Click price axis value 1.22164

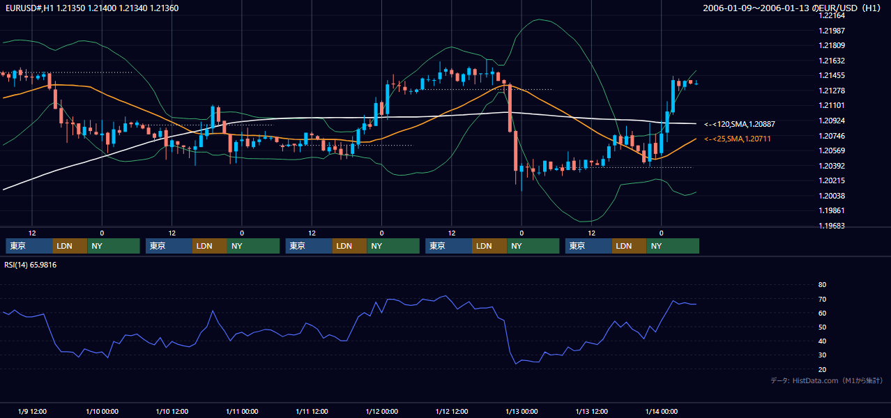[832, 15]
